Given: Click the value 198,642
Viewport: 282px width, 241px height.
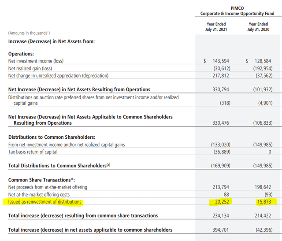Looking at the screenshot, I should click(263, 187).
